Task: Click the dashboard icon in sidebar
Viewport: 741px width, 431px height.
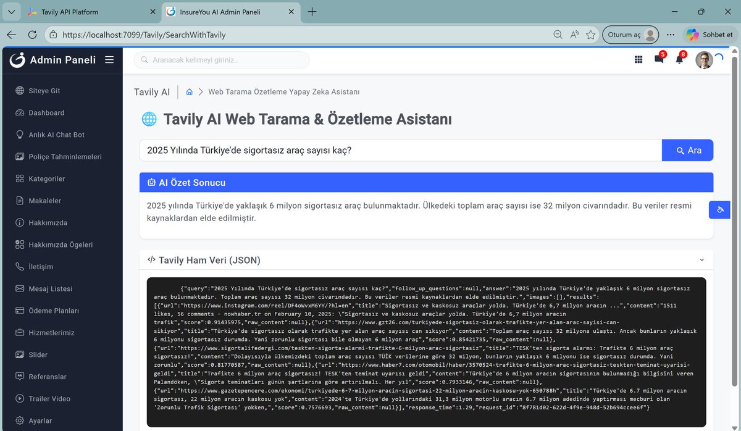Action: (20, 113)
